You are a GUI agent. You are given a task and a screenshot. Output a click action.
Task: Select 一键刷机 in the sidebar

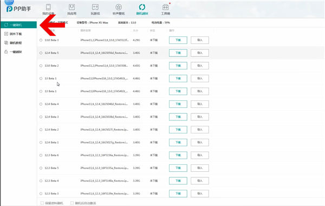[18, 25]
